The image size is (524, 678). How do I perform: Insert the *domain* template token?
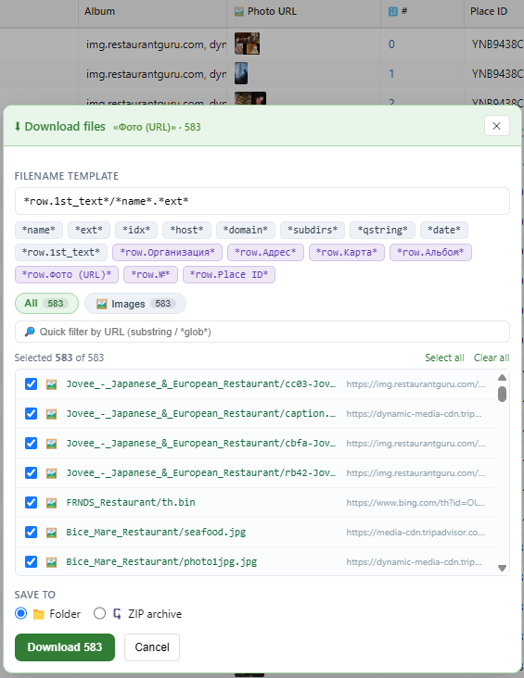pos(245,230)
